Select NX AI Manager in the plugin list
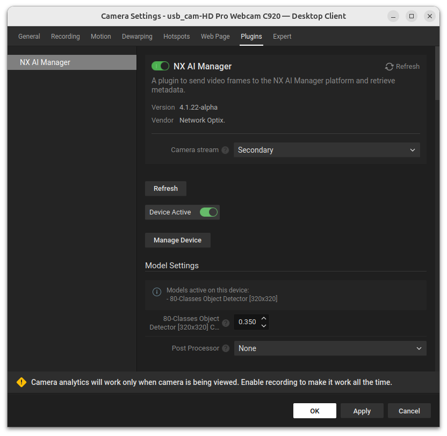447x436 pixels. tap(72, 62)
